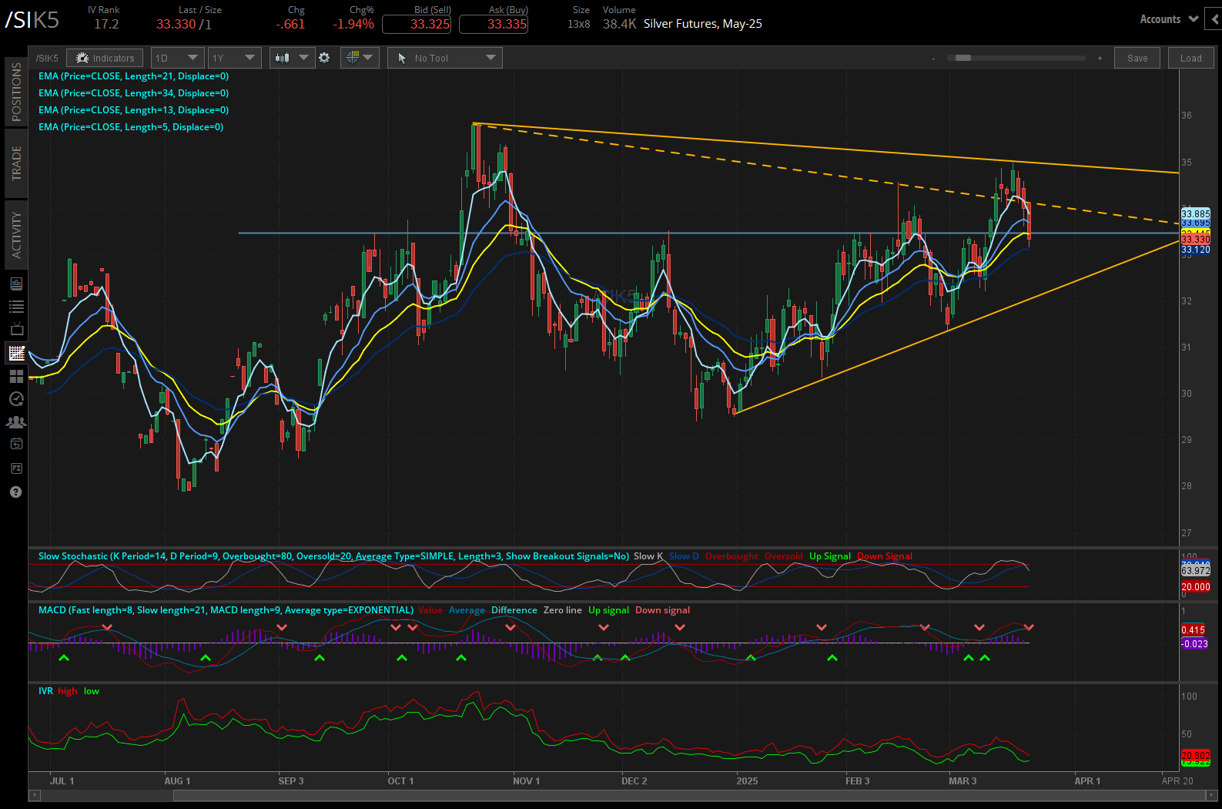Click the /SIK5 symbol in header
1222x809 pixels.
(x=32, y=20)
